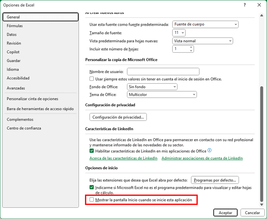
Task: Open 'Acerca de las características de LinkedIn' link
Action: coord(123,158)
